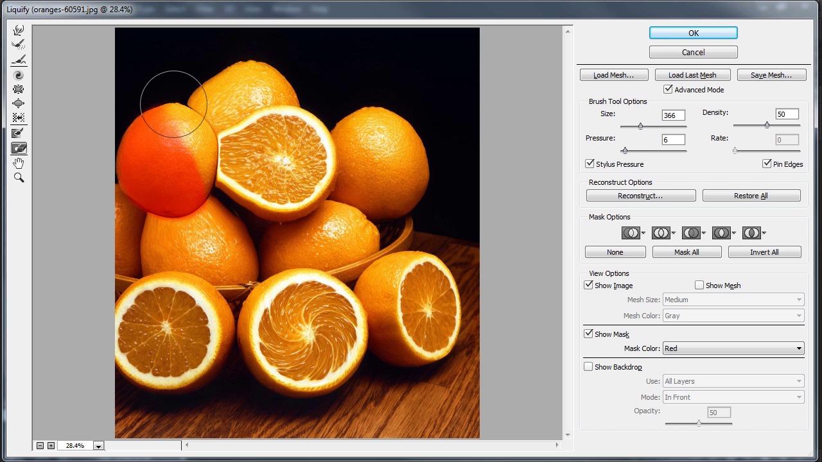The image size is (822, 462).
Task: Click the brush Density slider handle
Action: [x=767, y=125]
